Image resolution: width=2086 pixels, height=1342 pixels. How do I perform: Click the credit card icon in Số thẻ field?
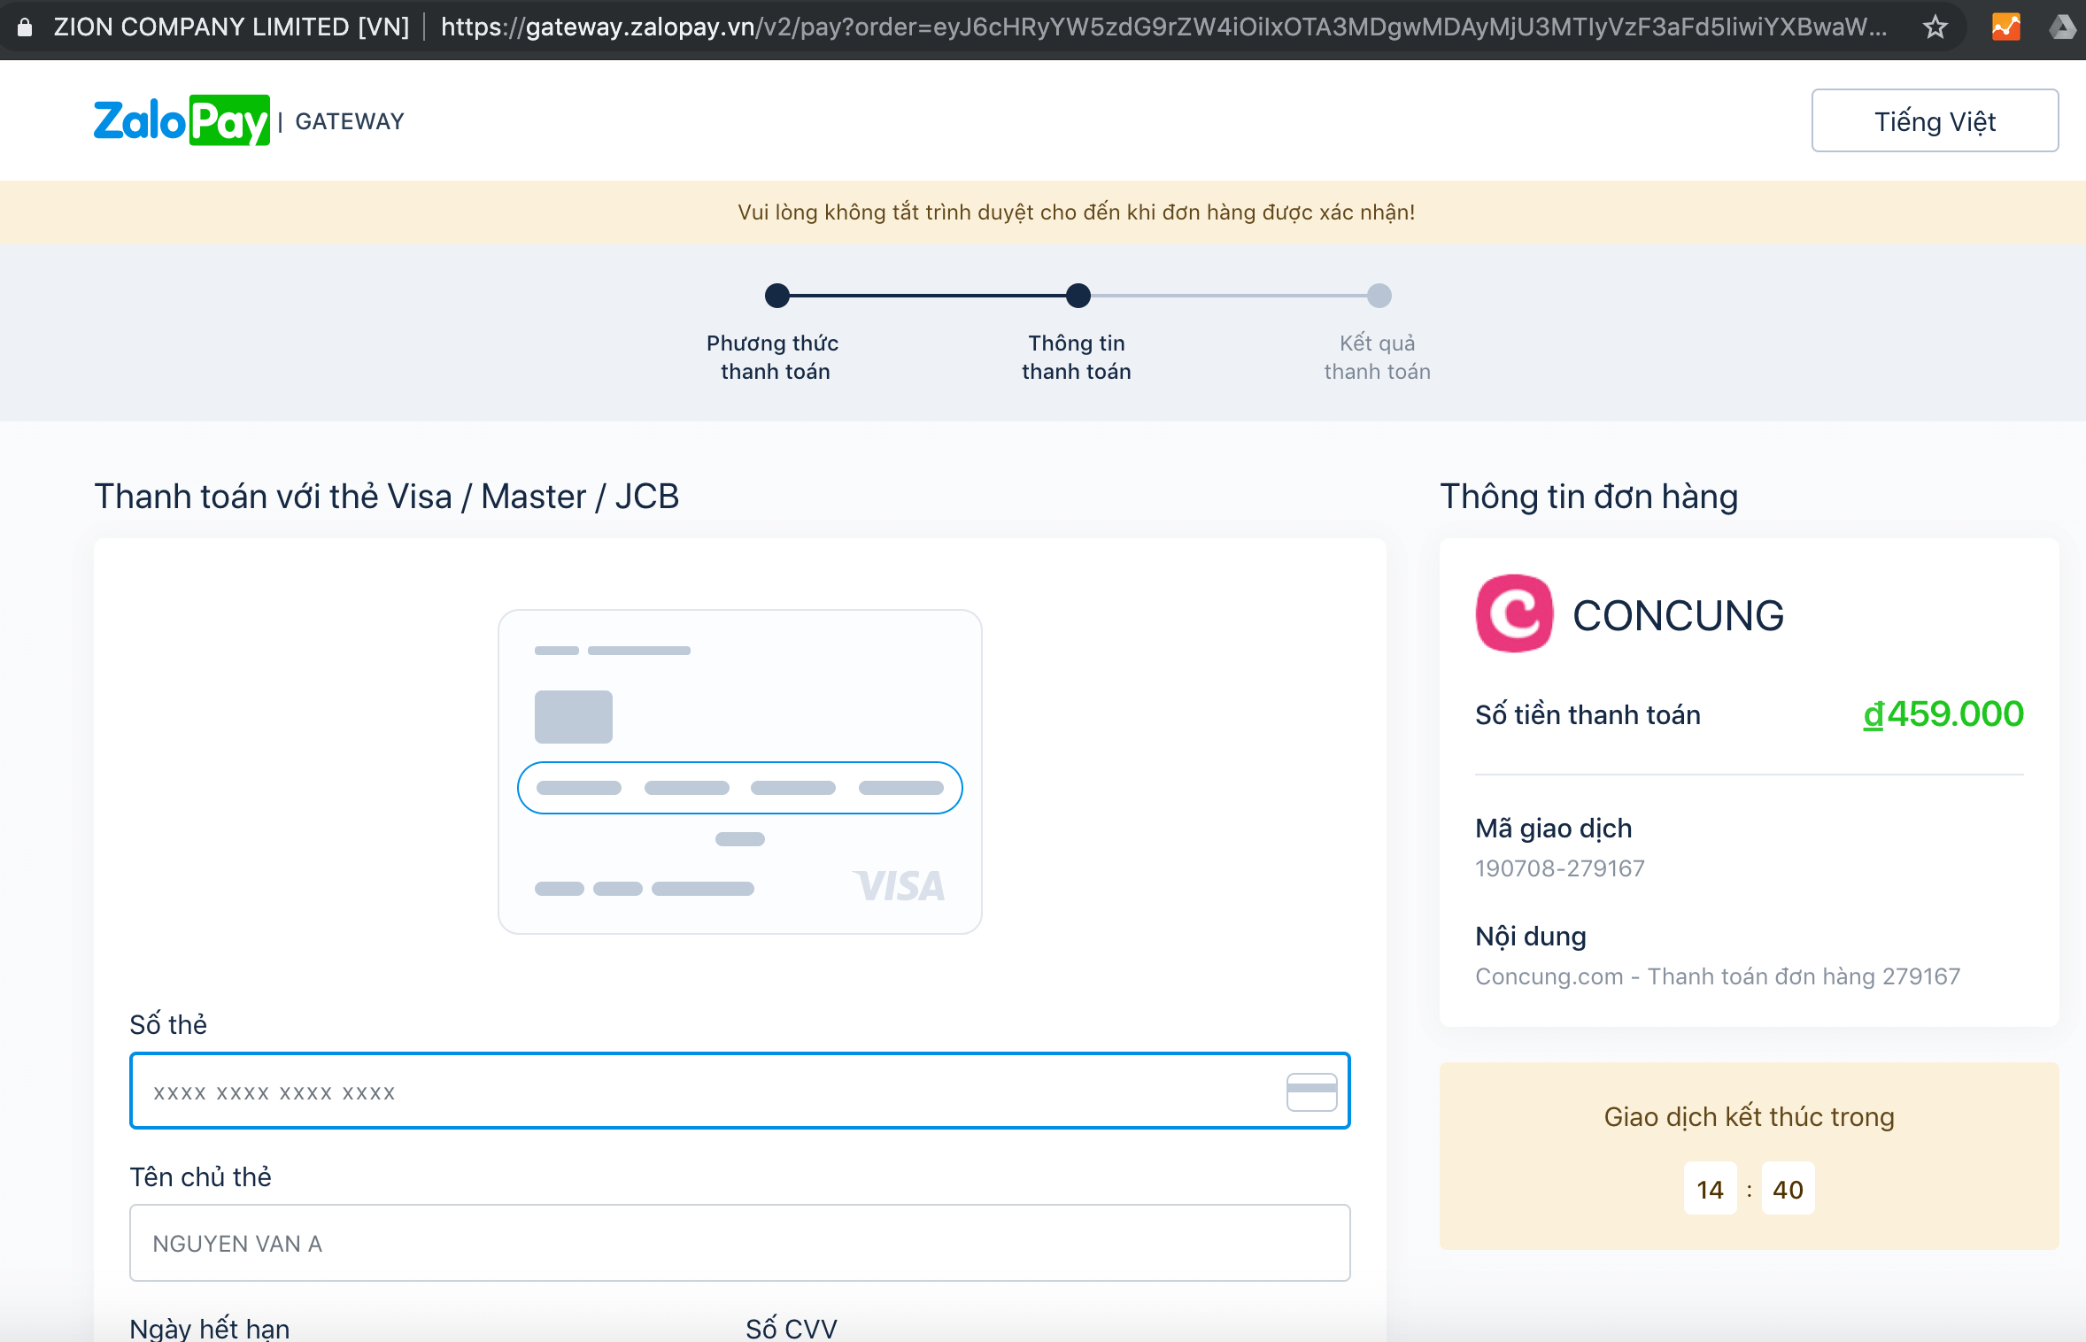tap(1311, 1091)
